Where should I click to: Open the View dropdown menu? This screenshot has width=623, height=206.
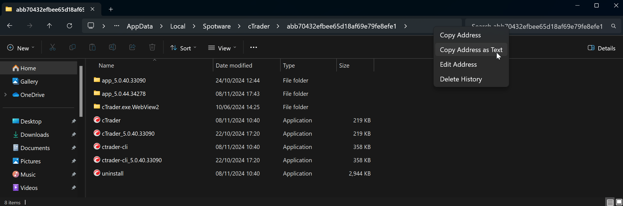point(222,48)
